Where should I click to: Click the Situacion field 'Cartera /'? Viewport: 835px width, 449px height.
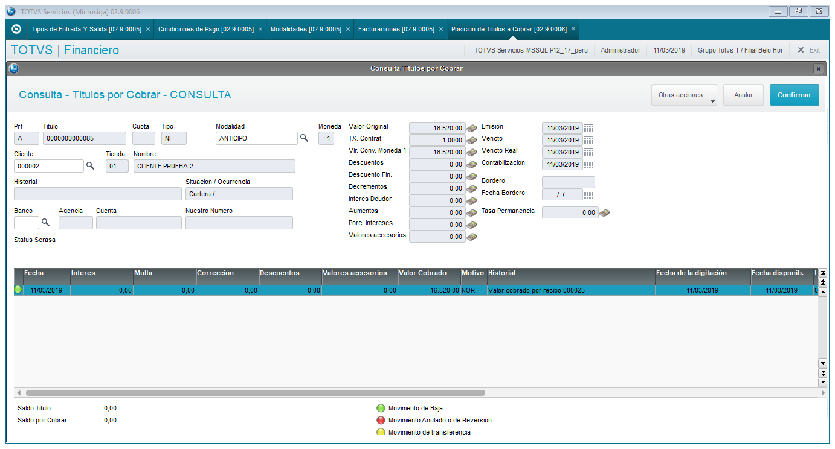239,194
